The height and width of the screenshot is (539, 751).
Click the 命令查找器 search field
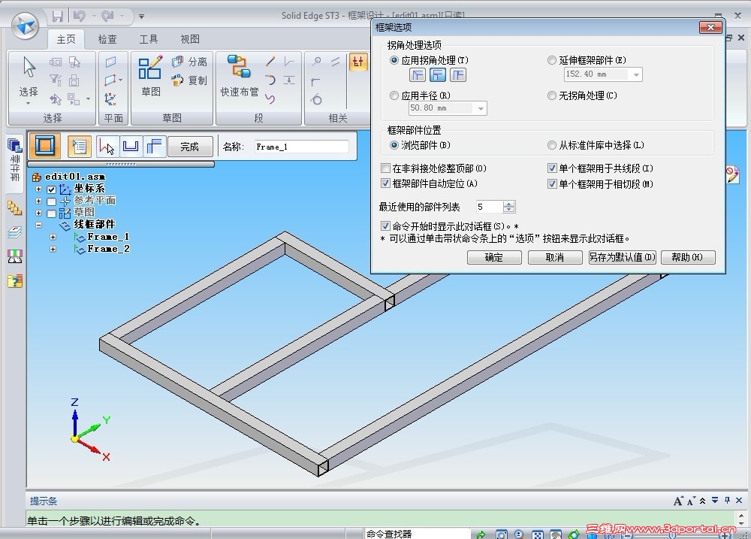417,533
